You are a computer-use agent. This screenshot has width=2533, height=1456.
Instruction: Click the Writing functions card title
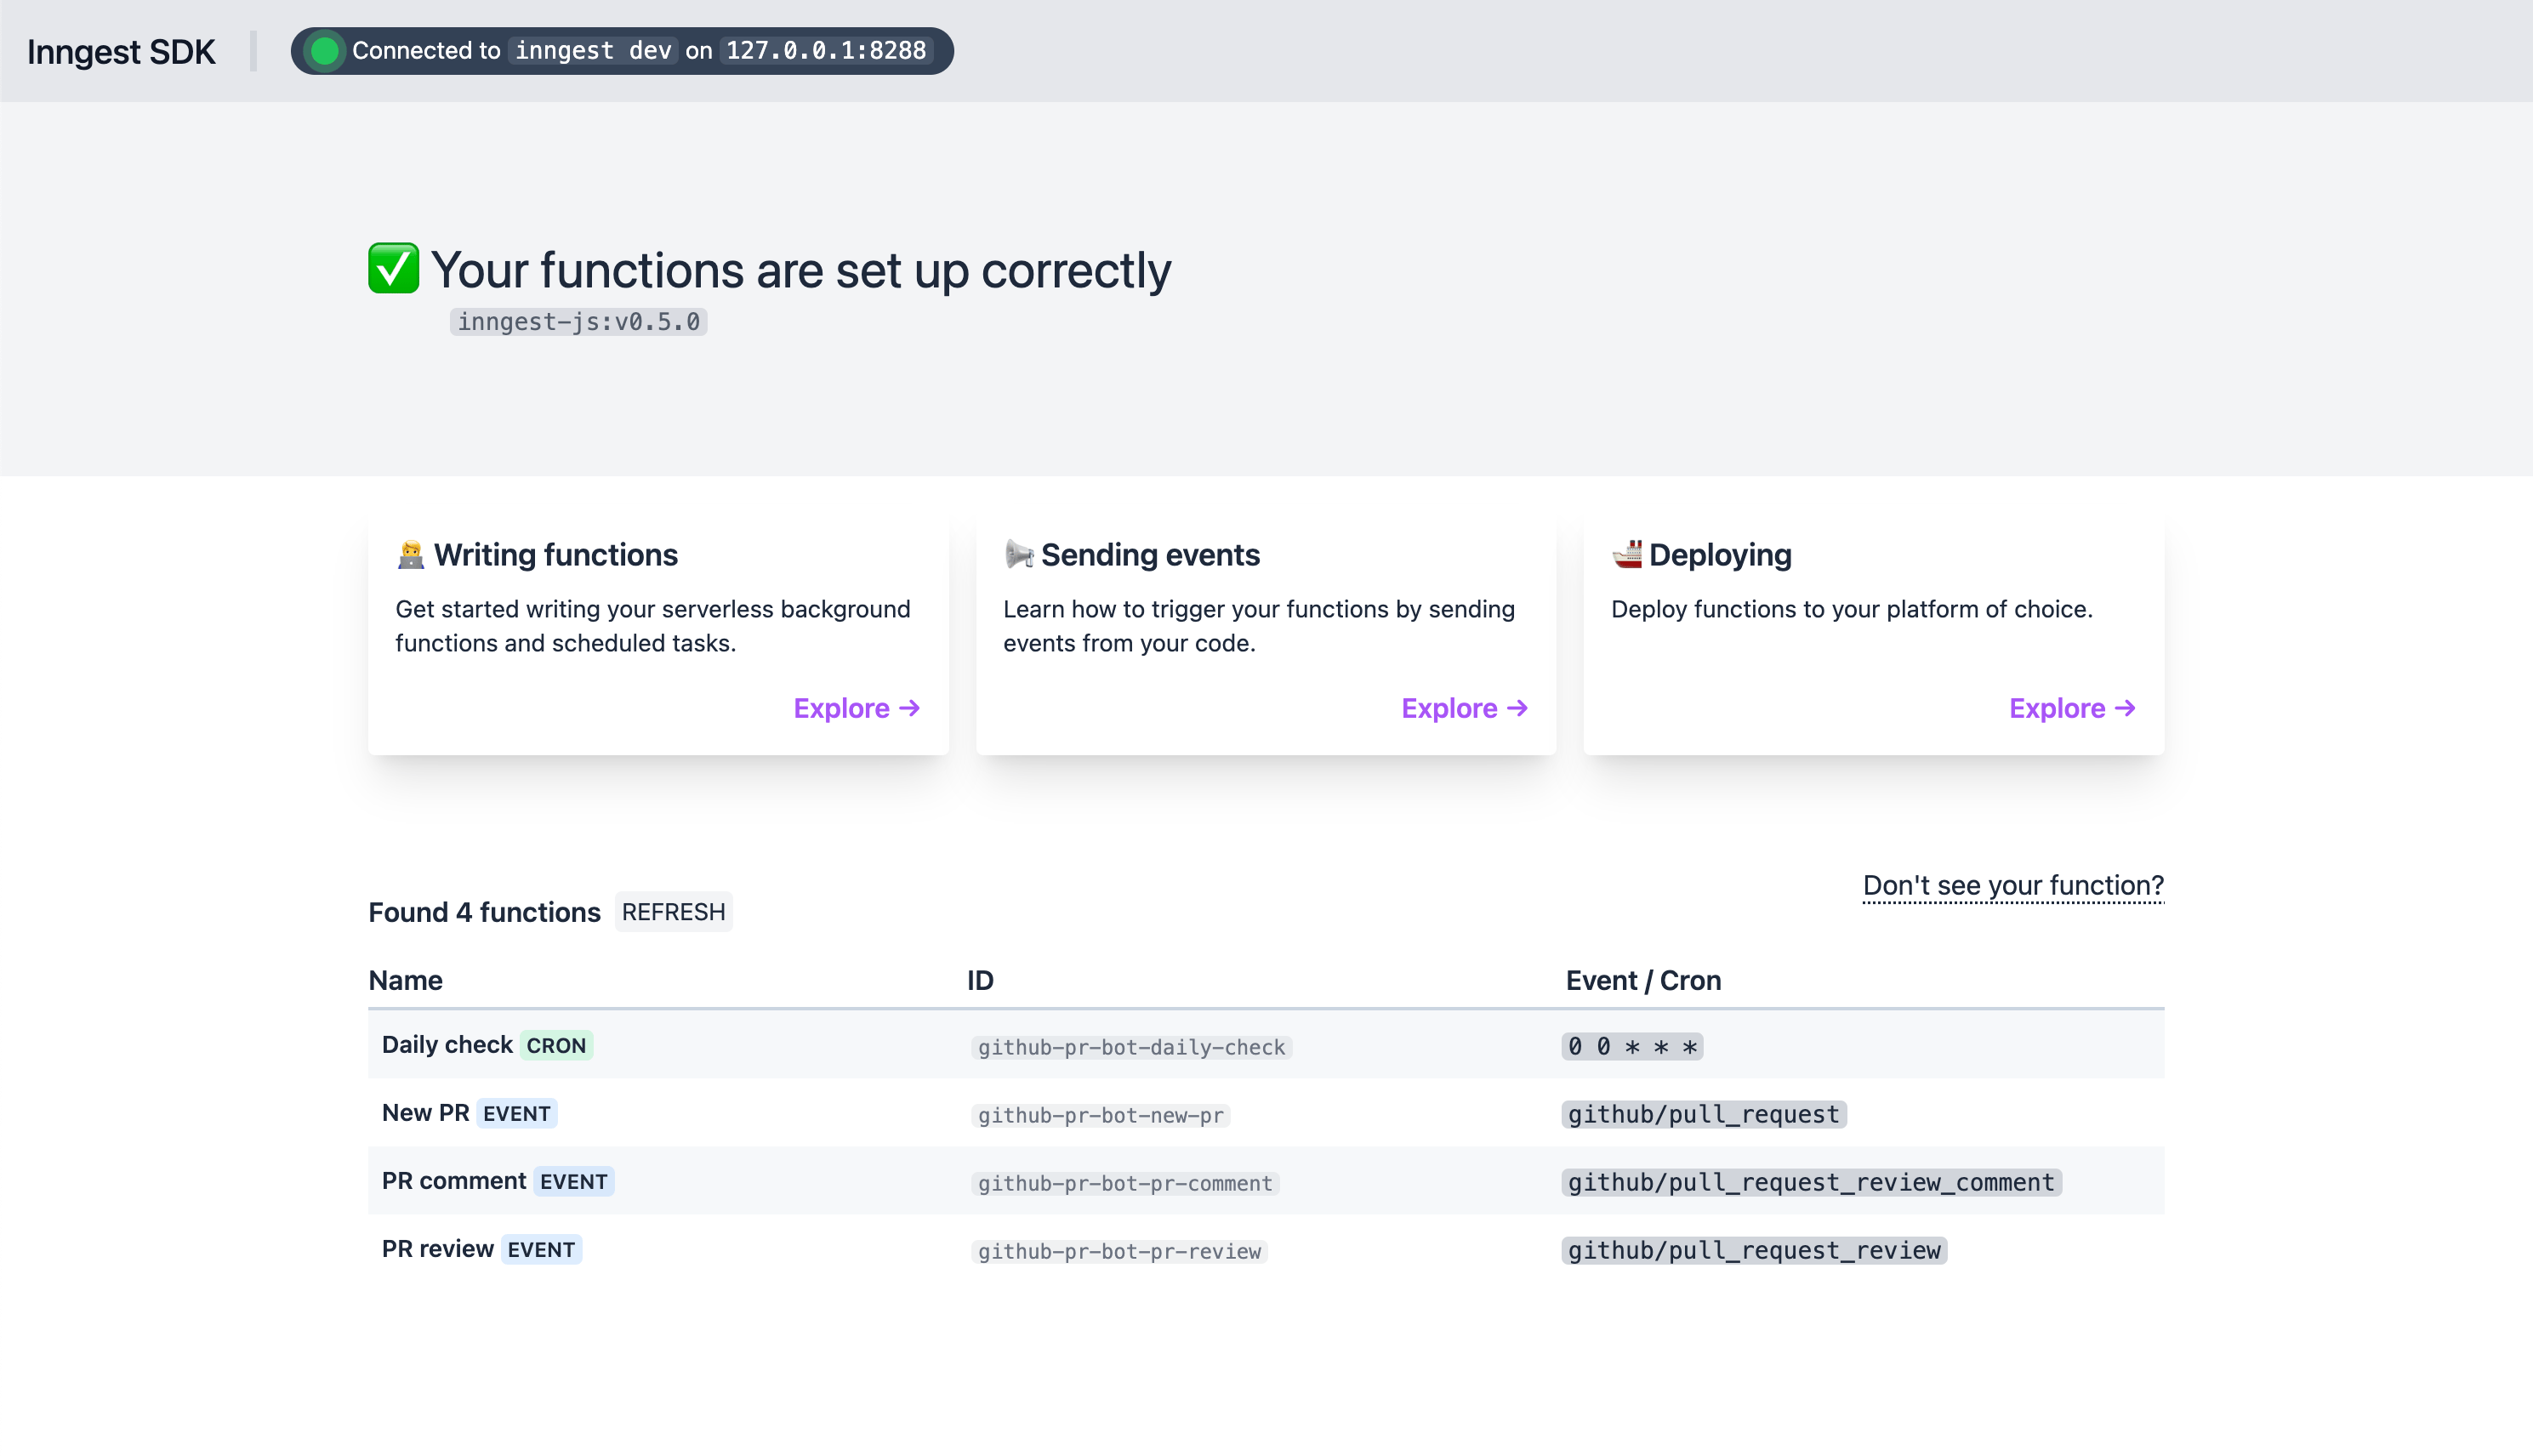pos(555,555)
